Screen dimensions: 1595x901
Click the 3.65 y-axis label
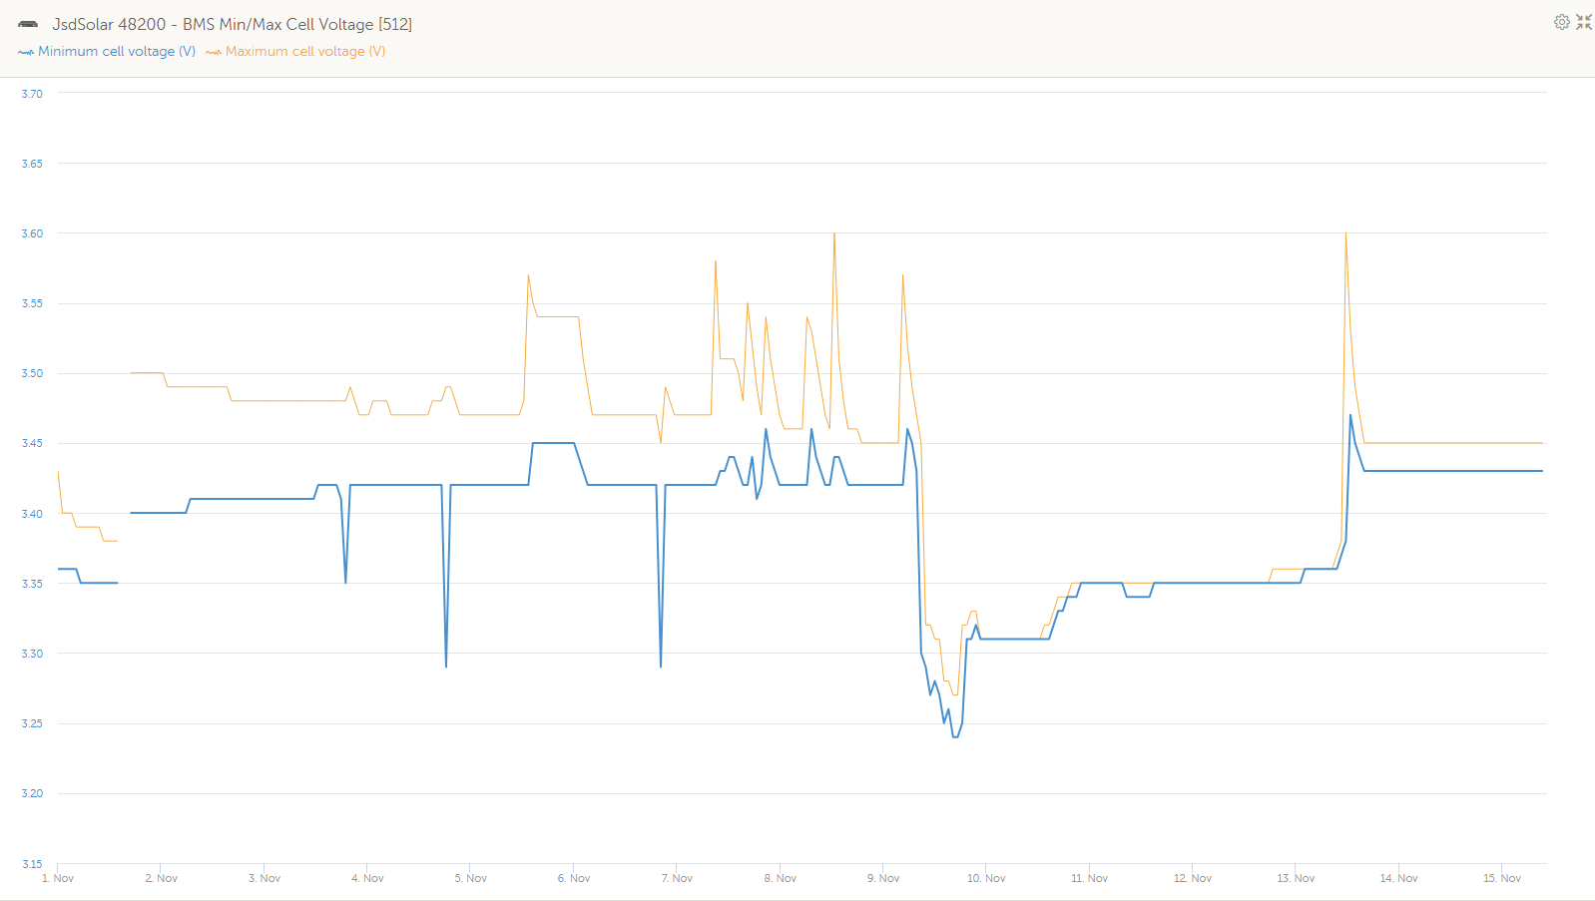pyautogui.click(x=32, y=164)
